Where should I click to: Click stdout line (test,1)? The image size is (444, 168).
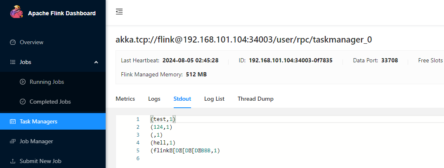164,120
